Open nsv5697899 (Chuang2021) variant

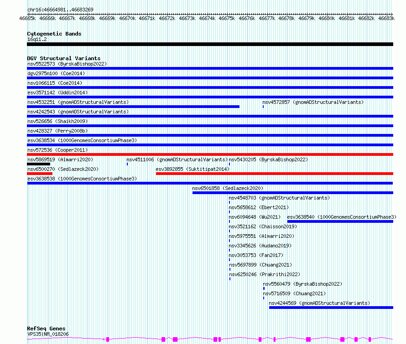pos(260,265)
